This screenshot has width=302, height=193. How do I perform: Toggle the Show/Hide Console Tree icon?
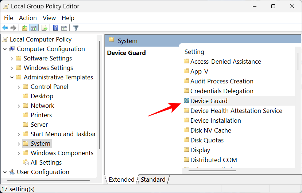click(x=34, y=28)
